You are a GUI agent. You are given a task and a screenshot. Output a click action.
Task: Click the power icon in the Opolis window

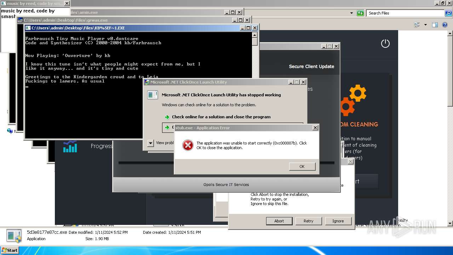(385, 44)
